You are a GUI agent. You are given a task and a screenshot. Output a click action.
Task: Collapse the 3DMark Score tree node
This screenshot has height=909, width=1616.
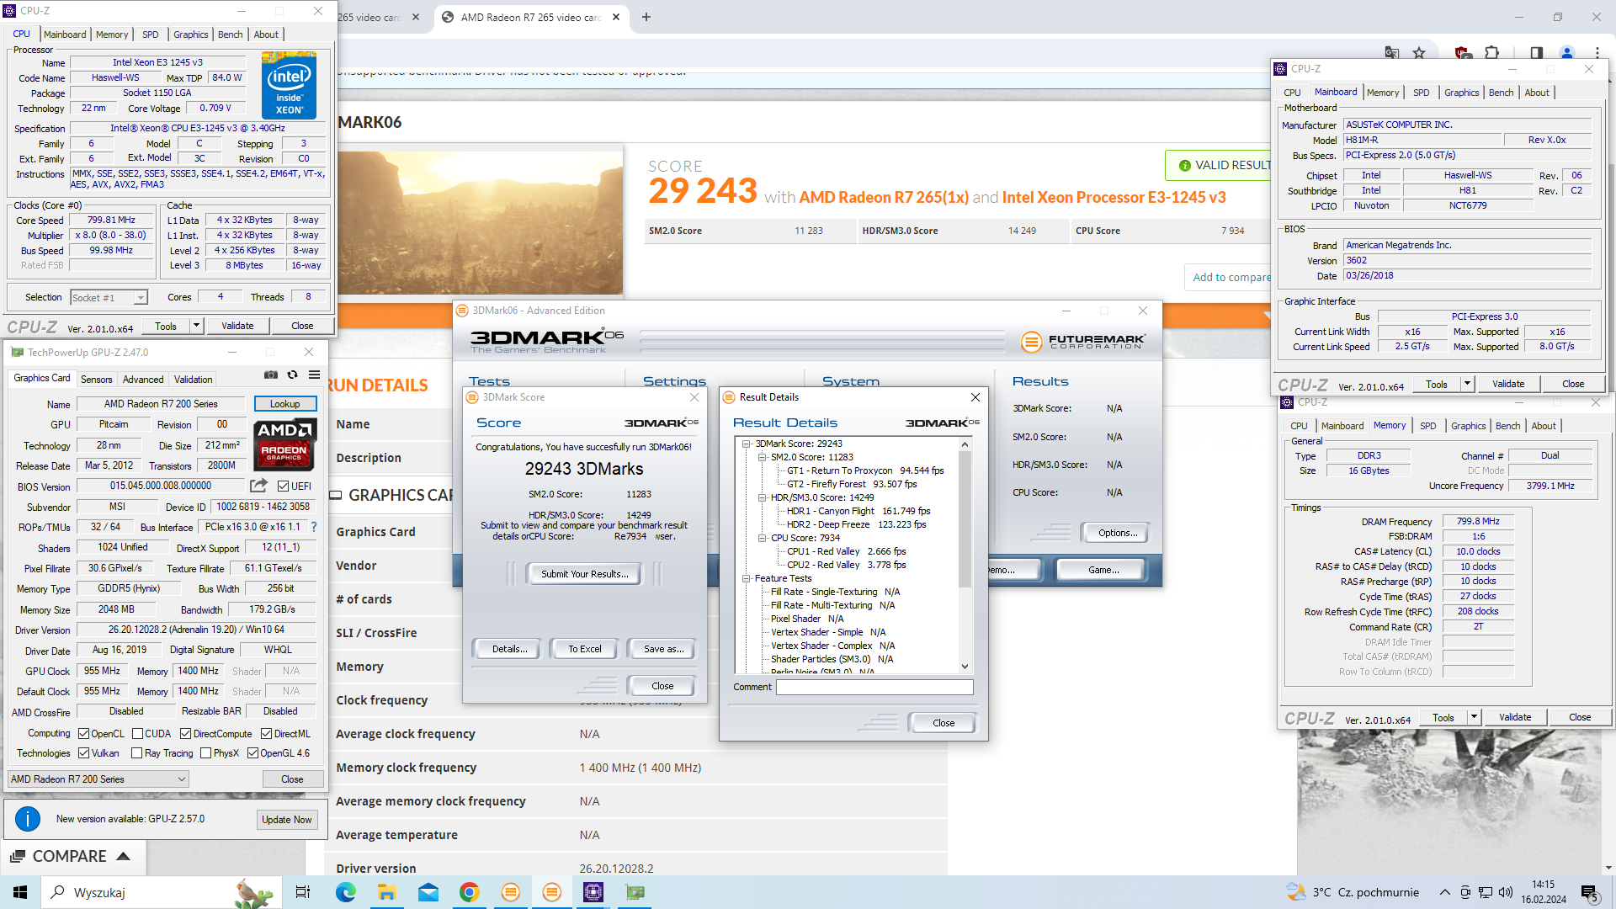[746, 444]
